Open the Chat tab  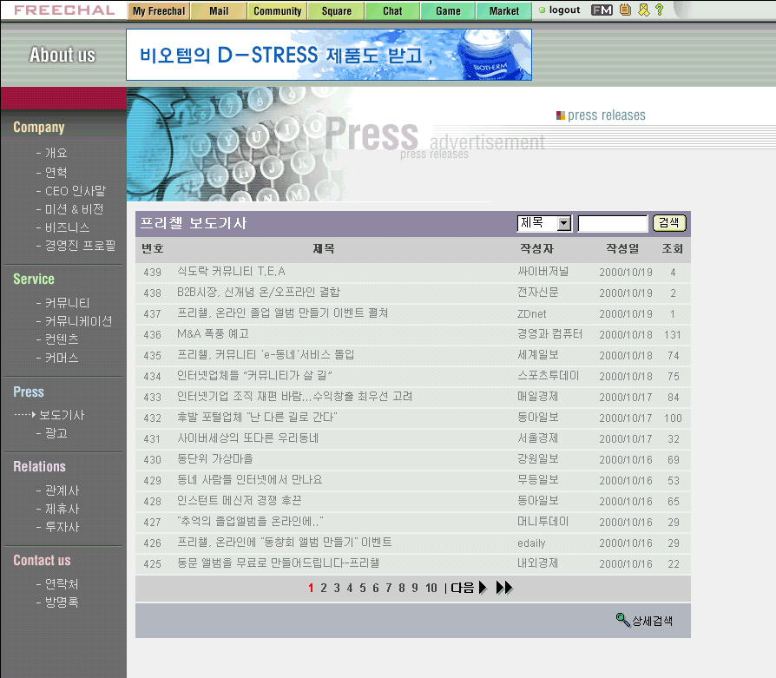392,11
